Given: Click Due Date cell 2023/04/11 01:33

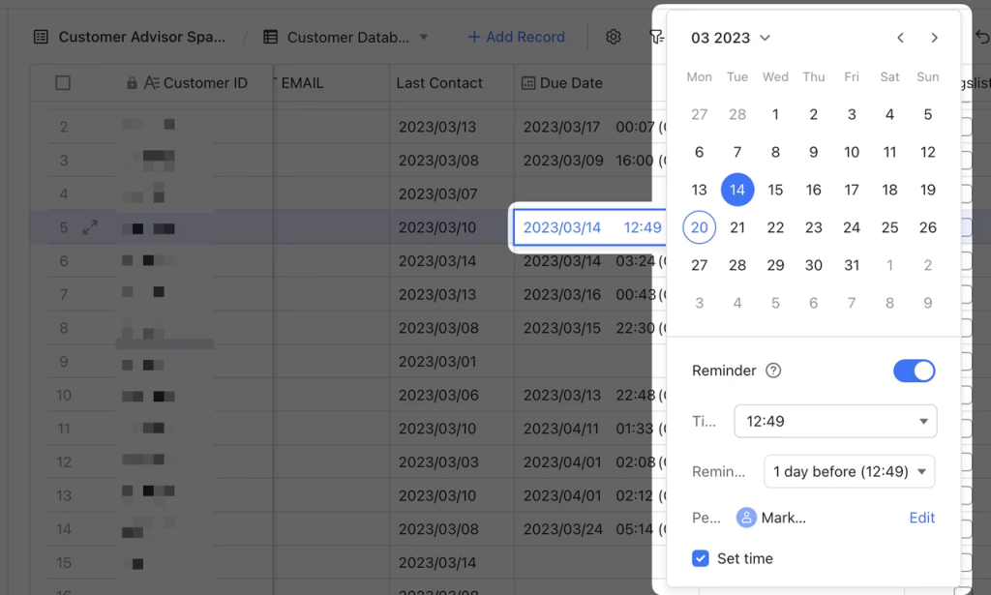Looking at the screenshot, I should tap(589, 429).
